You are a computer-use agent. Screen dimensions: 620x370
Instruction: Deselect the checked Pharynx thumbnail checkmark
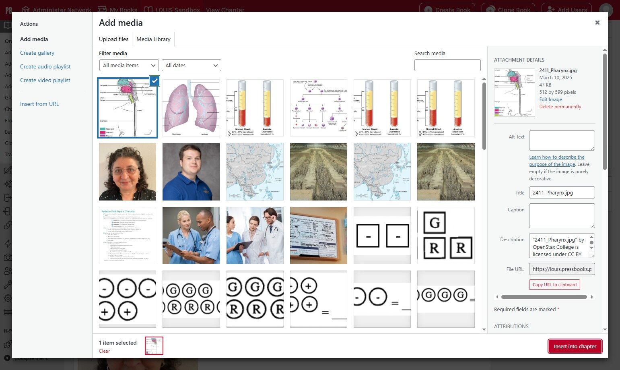[154, 81]
